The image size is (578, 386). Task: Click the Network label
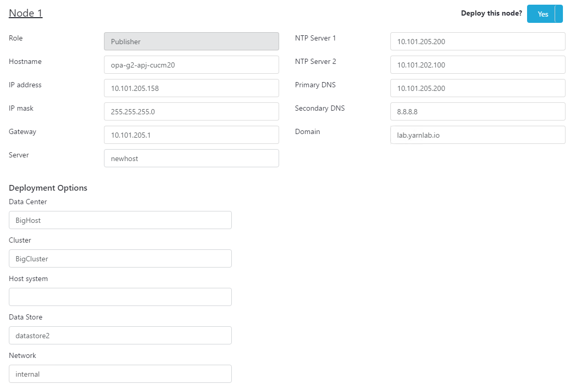point(22,355)
